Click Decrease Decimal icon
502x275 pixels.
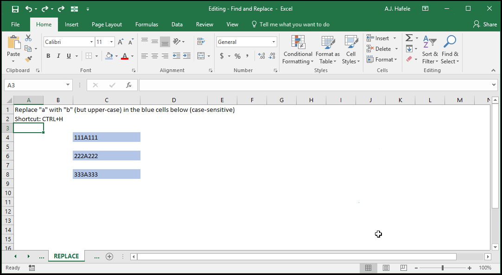click(272, 56)
